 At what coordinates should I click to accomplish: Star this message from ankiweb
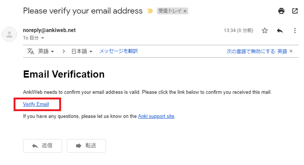click(265, 31)
